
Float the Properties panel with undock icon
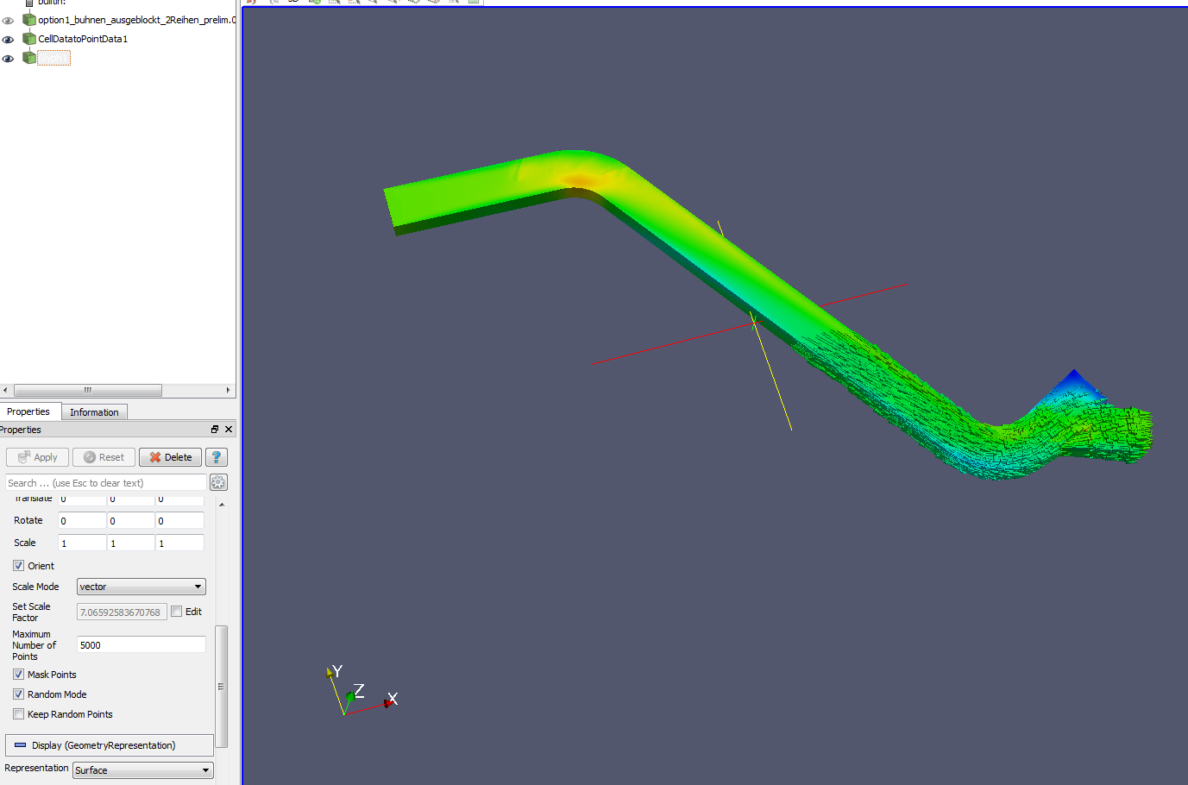(215, 430)
